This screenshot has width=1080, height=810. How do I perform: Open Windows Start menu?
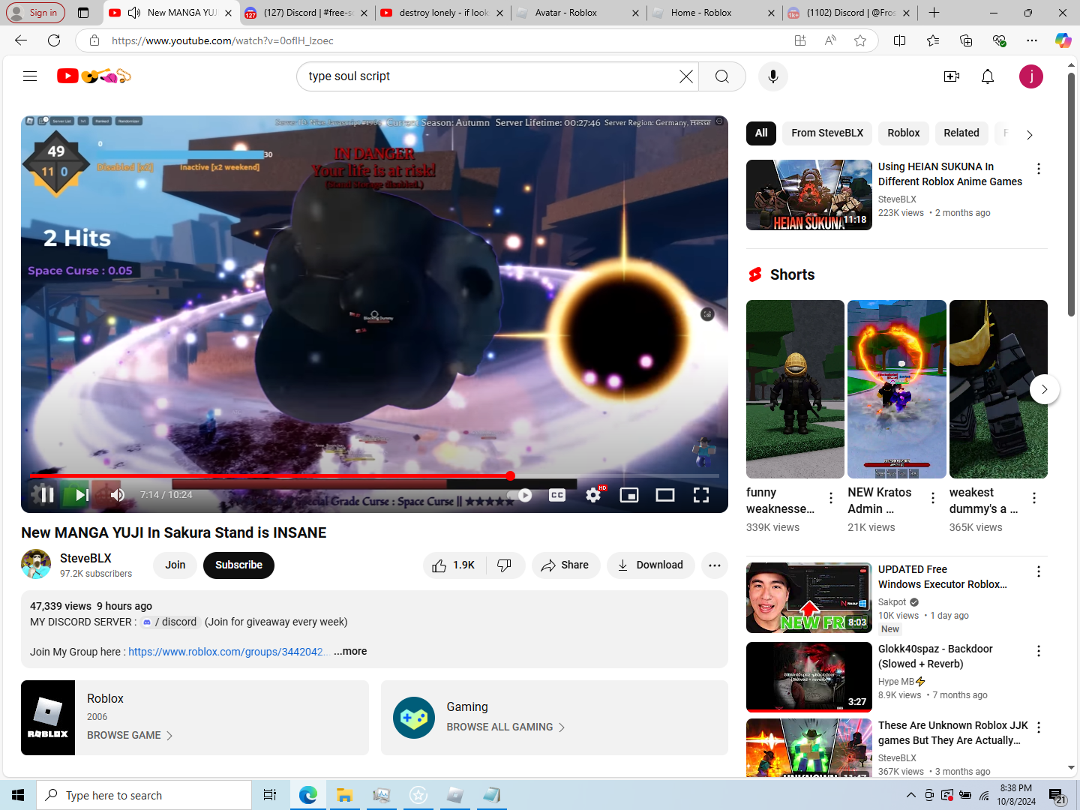click(x=18, y=795)
